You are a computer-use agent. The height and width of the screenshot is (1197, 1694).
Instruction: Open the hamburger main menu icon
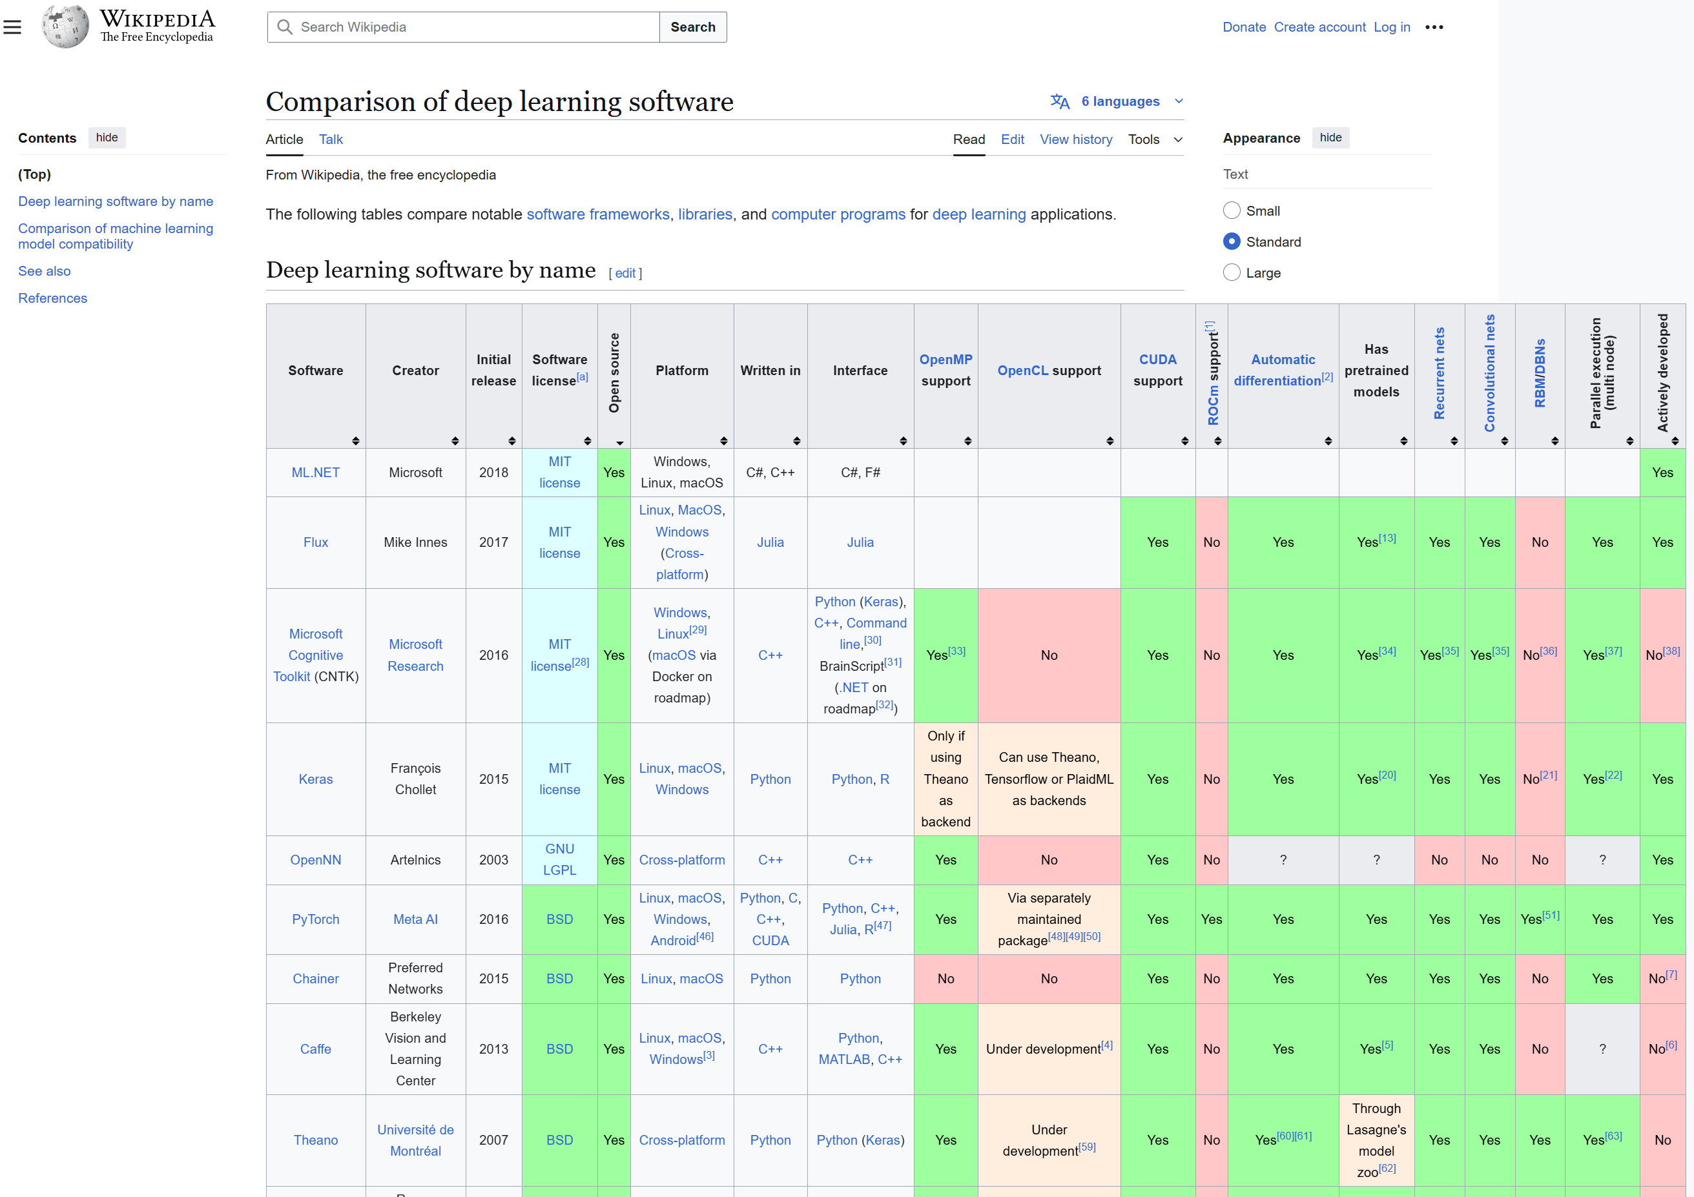[x=12, y=27]
